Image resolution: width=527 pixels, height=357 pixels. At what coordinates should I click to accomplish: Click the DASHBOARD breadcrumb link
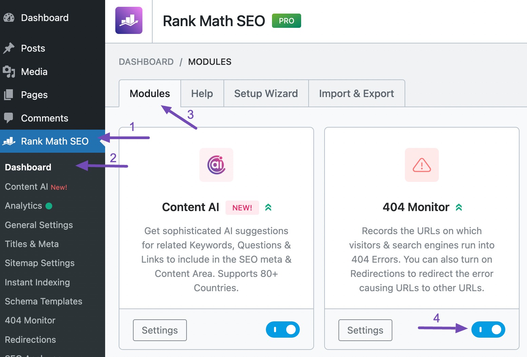[146, 61]
